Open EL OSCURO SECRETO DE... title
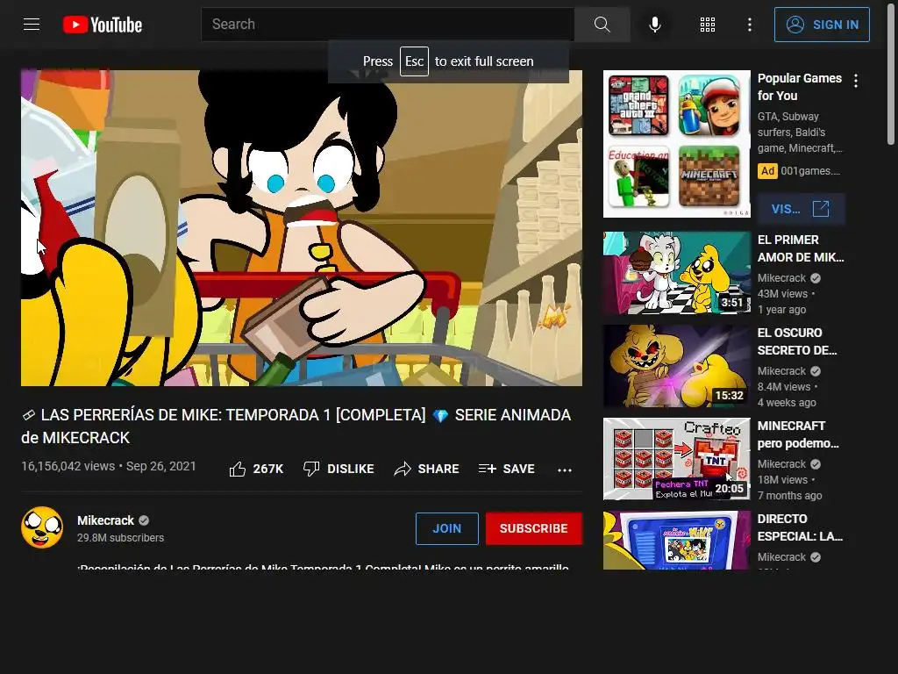898x674 pixels. (797, 341)
